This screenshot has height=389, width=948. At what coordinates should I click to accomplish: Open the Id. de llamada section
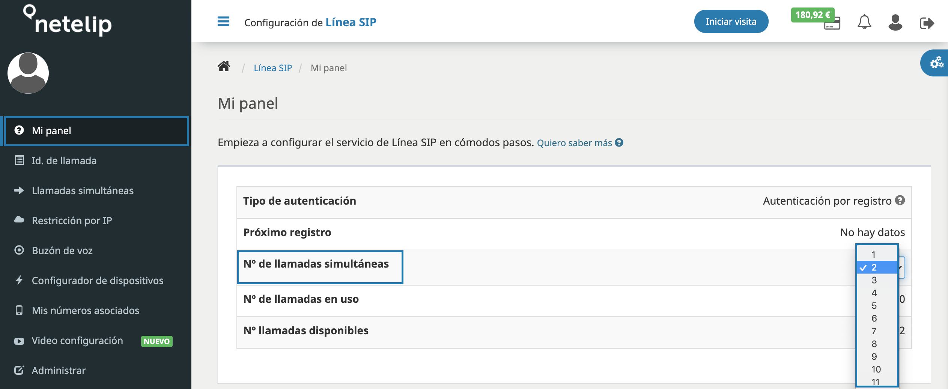(64, 160)
